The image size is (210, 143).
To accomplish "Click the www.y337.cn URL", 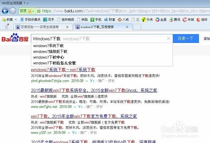I will click(41, 133).
